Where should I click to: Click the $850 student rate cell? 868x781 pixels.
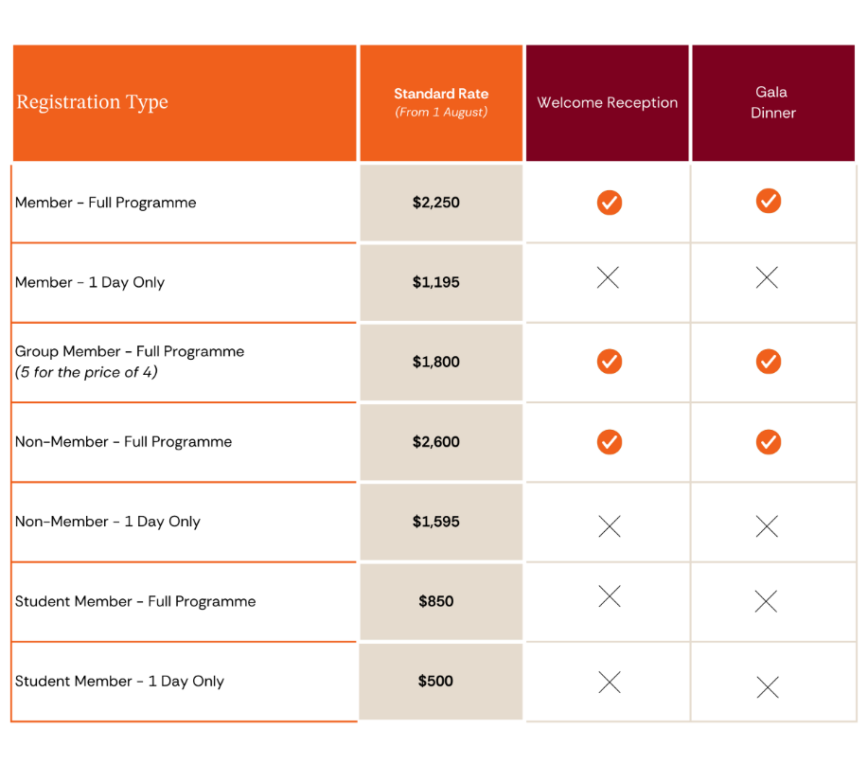pos(436,601)
